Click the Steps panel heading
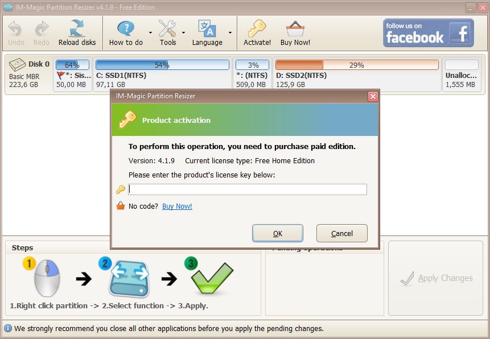 coord(22,248)
